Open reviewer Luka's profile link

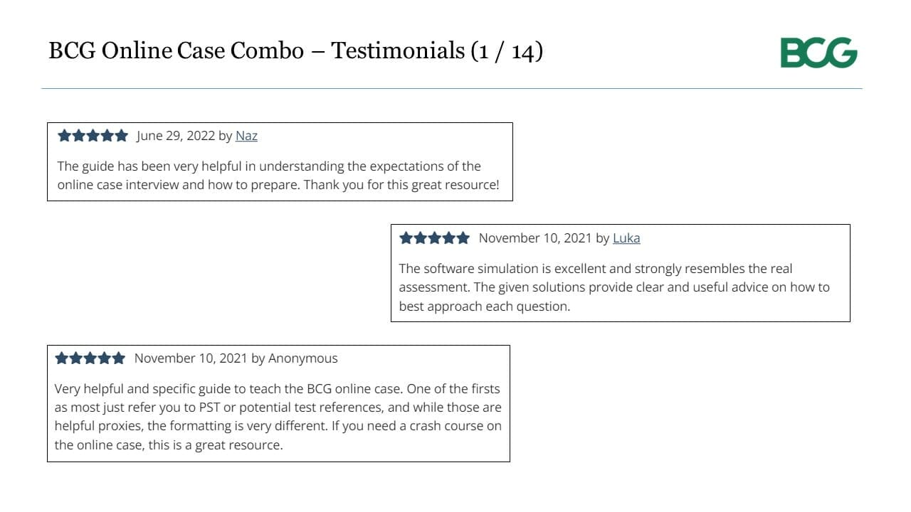[x=626, y=238]
